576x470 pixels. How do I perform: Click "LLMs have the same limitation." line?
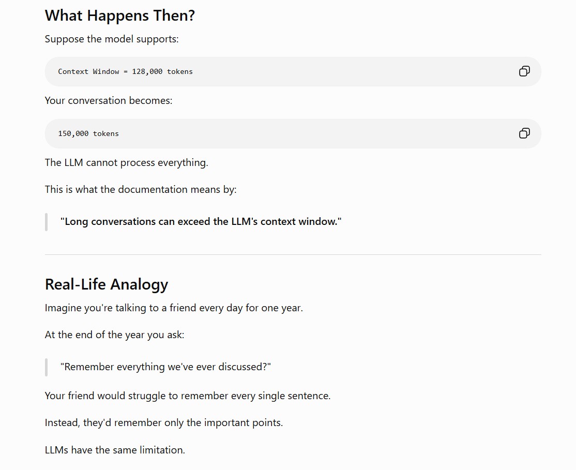click(115, 450)
